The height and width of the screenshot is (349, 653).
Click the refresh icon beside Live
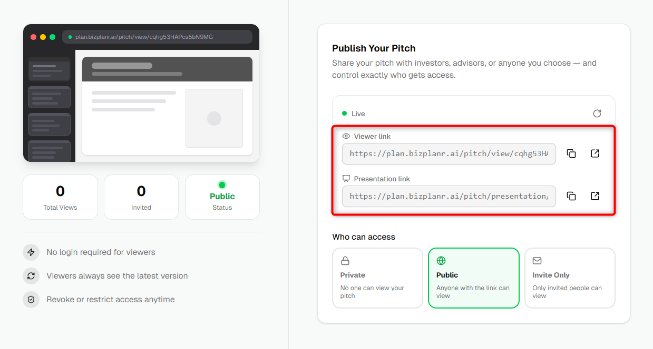click(x=597, y=114)
